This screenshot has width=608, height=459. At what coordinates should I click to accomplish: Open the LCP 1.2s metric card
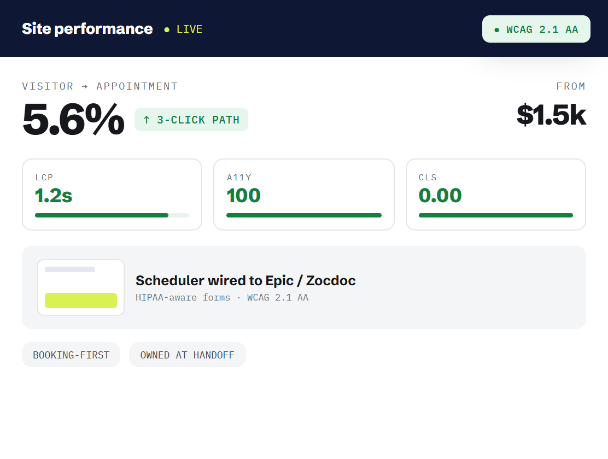pos(112,195)
